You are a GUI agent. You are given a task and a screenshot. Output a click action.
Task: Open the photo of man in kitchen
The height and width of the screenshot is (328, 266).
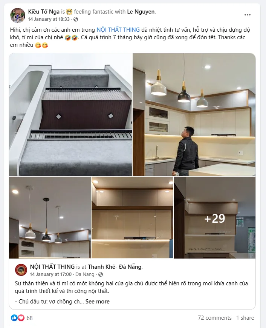click(x=194, y=114)
